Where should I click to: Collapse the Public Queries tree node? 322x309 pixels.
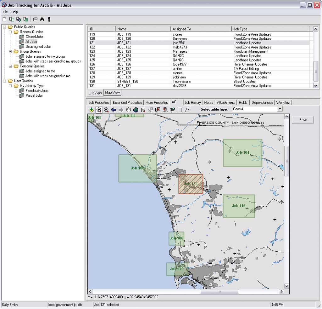coord(5,27)
